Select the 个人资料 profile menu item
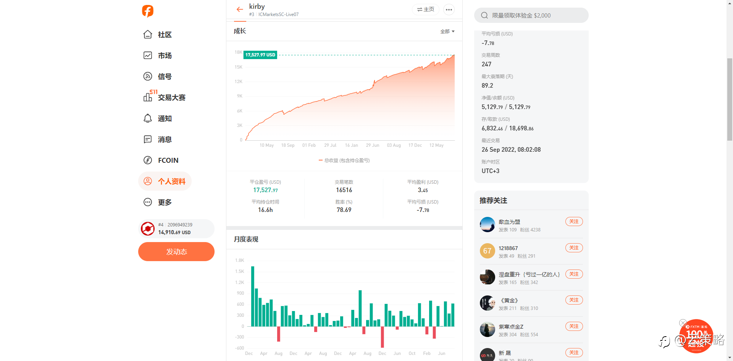The width and height of the screenshot is (733, 361). 165,181
